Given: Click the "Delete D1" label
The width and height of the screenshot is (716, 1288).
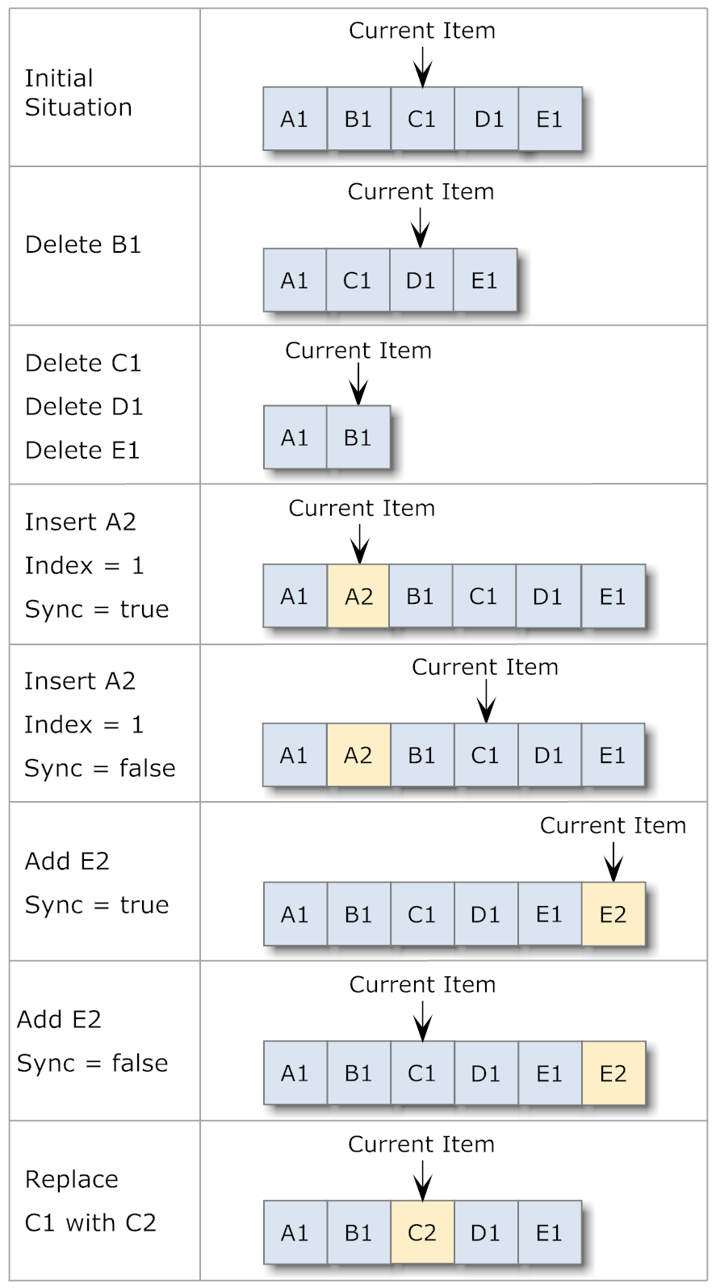Looking at the screenshot, I should tap(84, 406).
